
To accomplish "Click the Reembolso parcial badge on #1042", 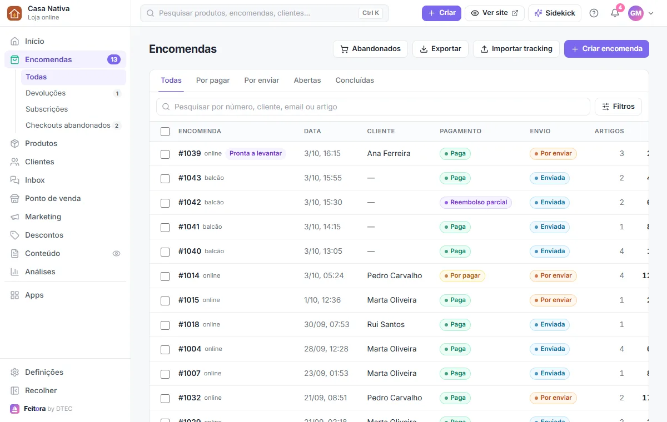I will 476,202.
